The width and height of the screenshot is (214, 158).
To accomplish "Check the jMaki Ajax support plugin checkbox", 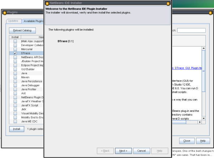I will pos(15,41).
